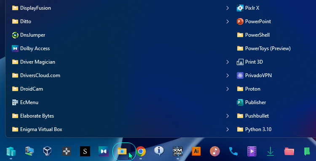Launch PowerPoint from the list
Image resolution: width=316 pixels, height=161 pixels.
click(x=254, y=21)
